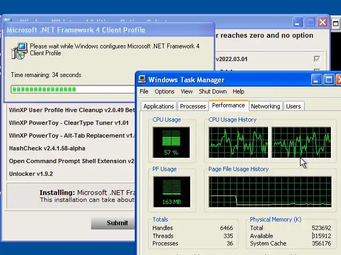Select WinXP PowerToy - Alt-Tab Replacement entry
341x255 pixels.
(x=72, y=135)
